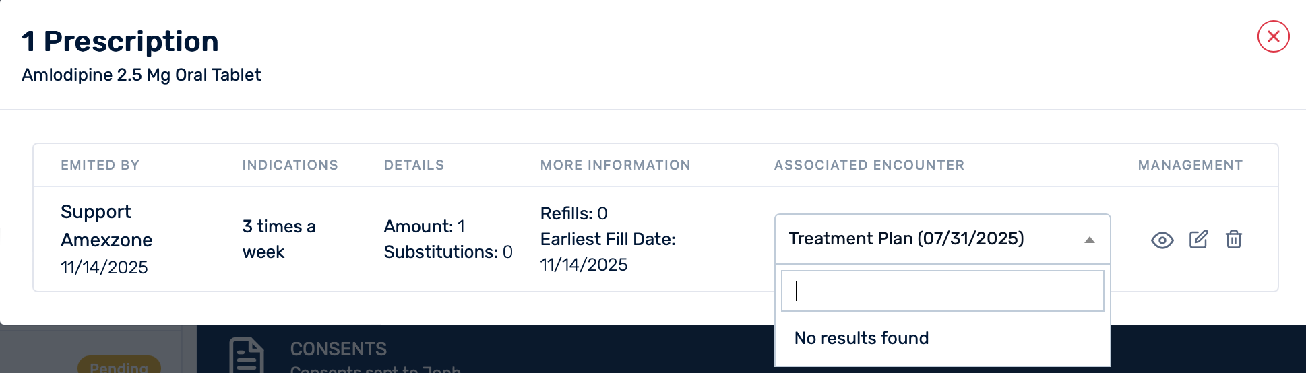Image resolution: width=1306 pixels, height=373 pixels.
Task: Click the Emited By column header
Action: 100,165
